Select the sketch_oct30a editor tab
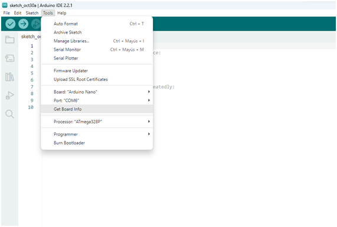 pyautogui.click(x=31, y=37)
